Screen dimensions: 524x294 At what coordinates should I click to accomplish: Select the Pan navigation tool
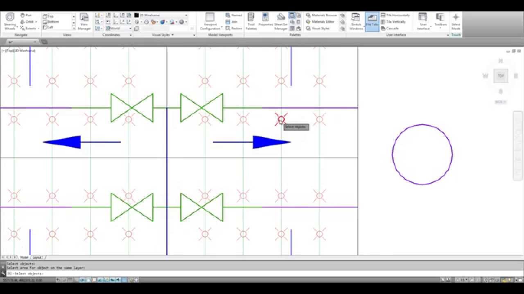[x=25, y=16]
